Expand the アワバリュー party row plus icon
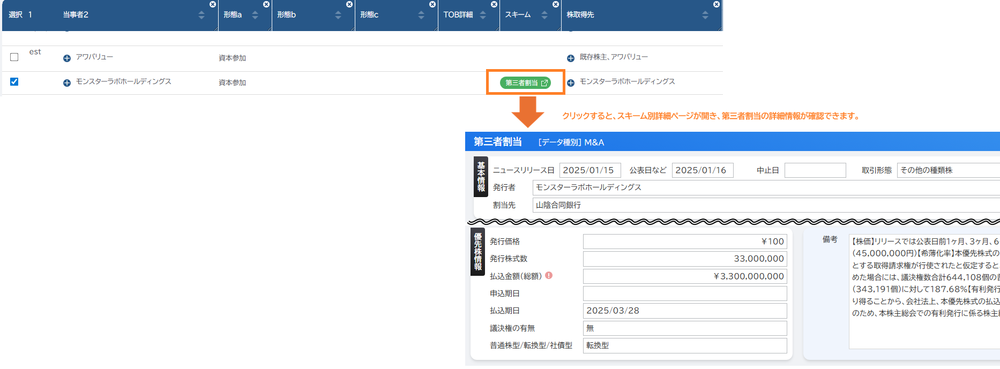Screen dimensions: 1000x369 (67, 58)
